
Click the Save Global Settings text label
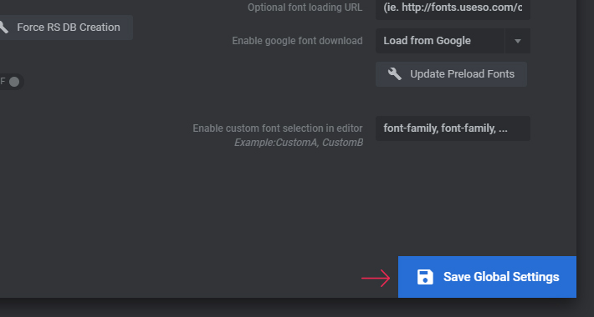pos(501,277)
